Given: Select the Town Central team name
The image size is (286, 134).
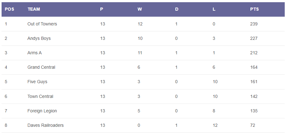Looking at the screenshot, I should point(40,96).
